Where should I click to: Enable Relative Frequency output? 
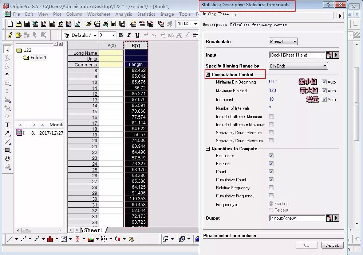[x=271, y=188]
